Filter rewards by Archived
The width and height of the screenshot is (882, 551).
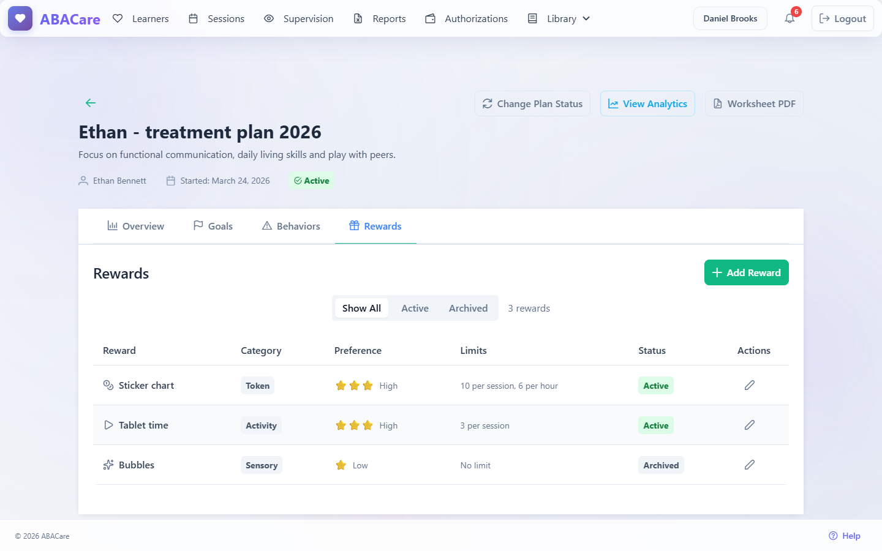click(468, 308)
